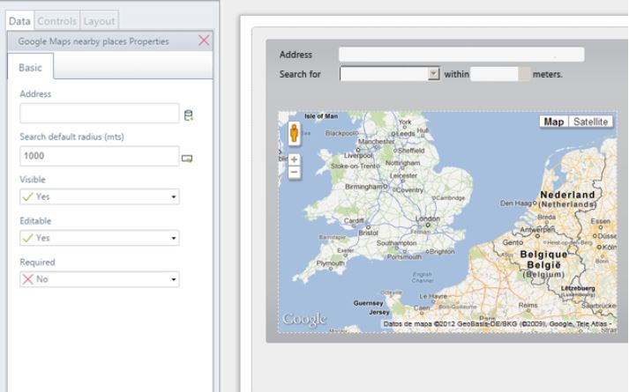Click the Liverpool label on the map

[x=358, y=155]
